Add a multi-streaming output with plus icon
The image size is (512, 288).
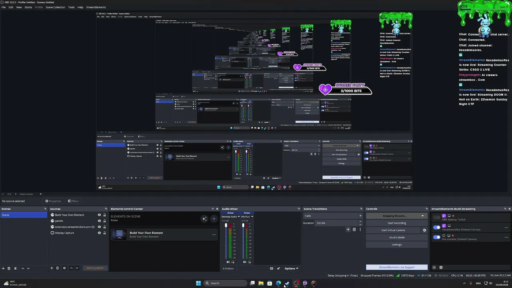click(x=434, y=268)
